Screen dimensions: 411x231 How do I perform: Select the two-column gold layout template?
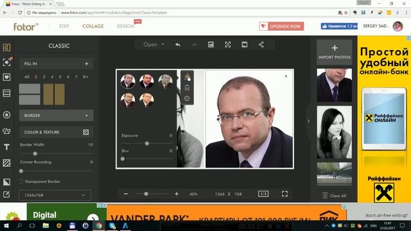pos(54,94)
